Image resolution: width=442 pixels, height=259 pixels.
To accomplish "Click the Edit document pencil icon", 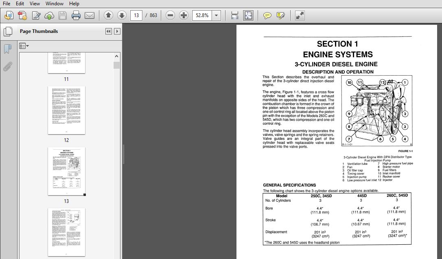I will pos(36,15).
